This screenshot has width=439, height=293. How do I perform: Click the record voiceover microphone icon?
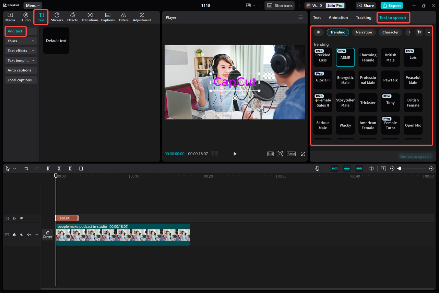coord(317,168)
